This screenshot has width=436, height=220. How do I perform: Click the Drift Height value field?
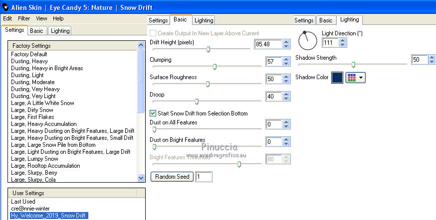pos(268,44)
